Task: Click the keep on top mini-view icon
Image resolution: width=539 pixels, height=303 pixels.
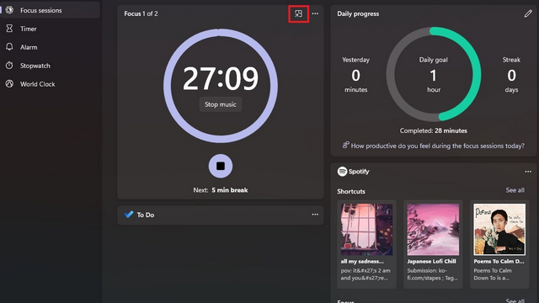Action: pyautogui.click(x=298, y=13)
